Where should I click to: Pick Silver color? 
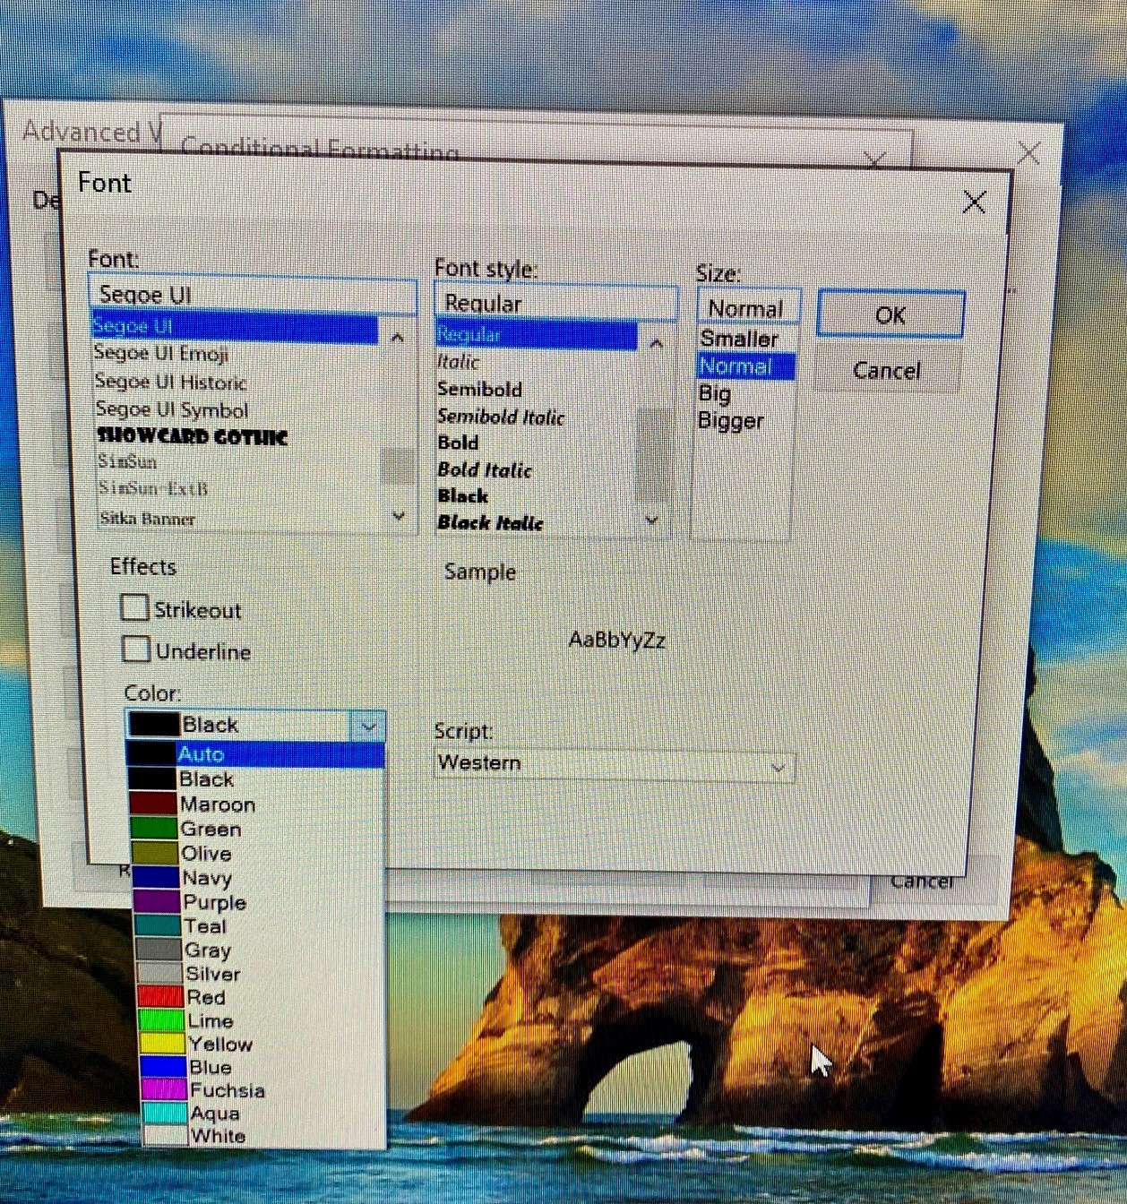262,974
